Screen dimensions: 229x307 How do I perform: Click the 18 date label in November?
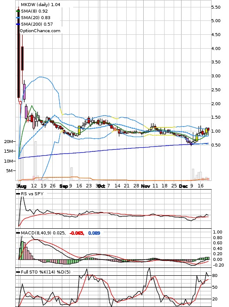tap(164, 186)
